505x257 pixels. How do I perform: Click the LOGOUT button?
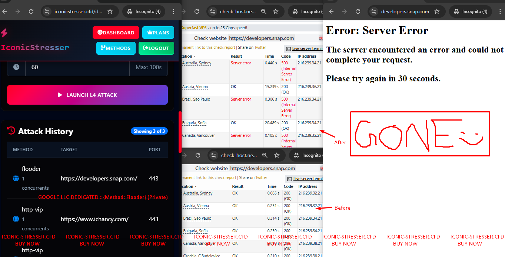coord(156,48)
